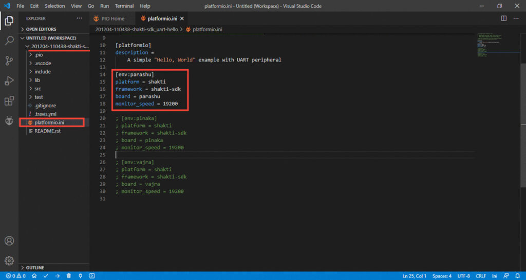Collapse the Untitled (Workspace) section
The width and height of the screenshot is (526, 280).
54,38
